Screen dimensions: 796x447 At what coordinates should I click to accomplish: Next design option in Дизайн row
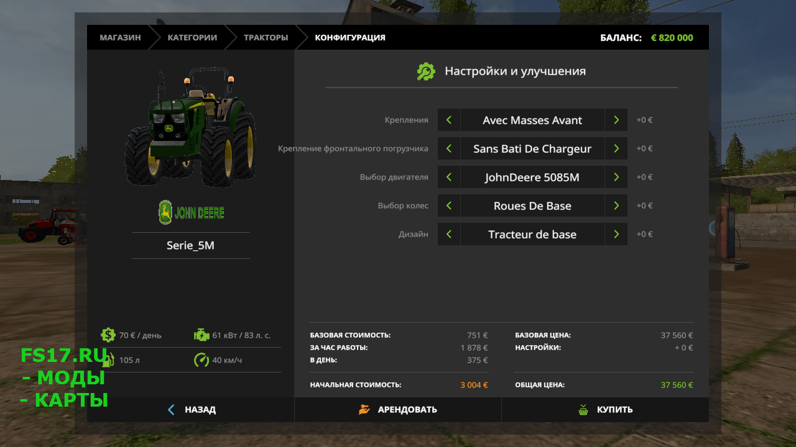(x=616, y=234)
